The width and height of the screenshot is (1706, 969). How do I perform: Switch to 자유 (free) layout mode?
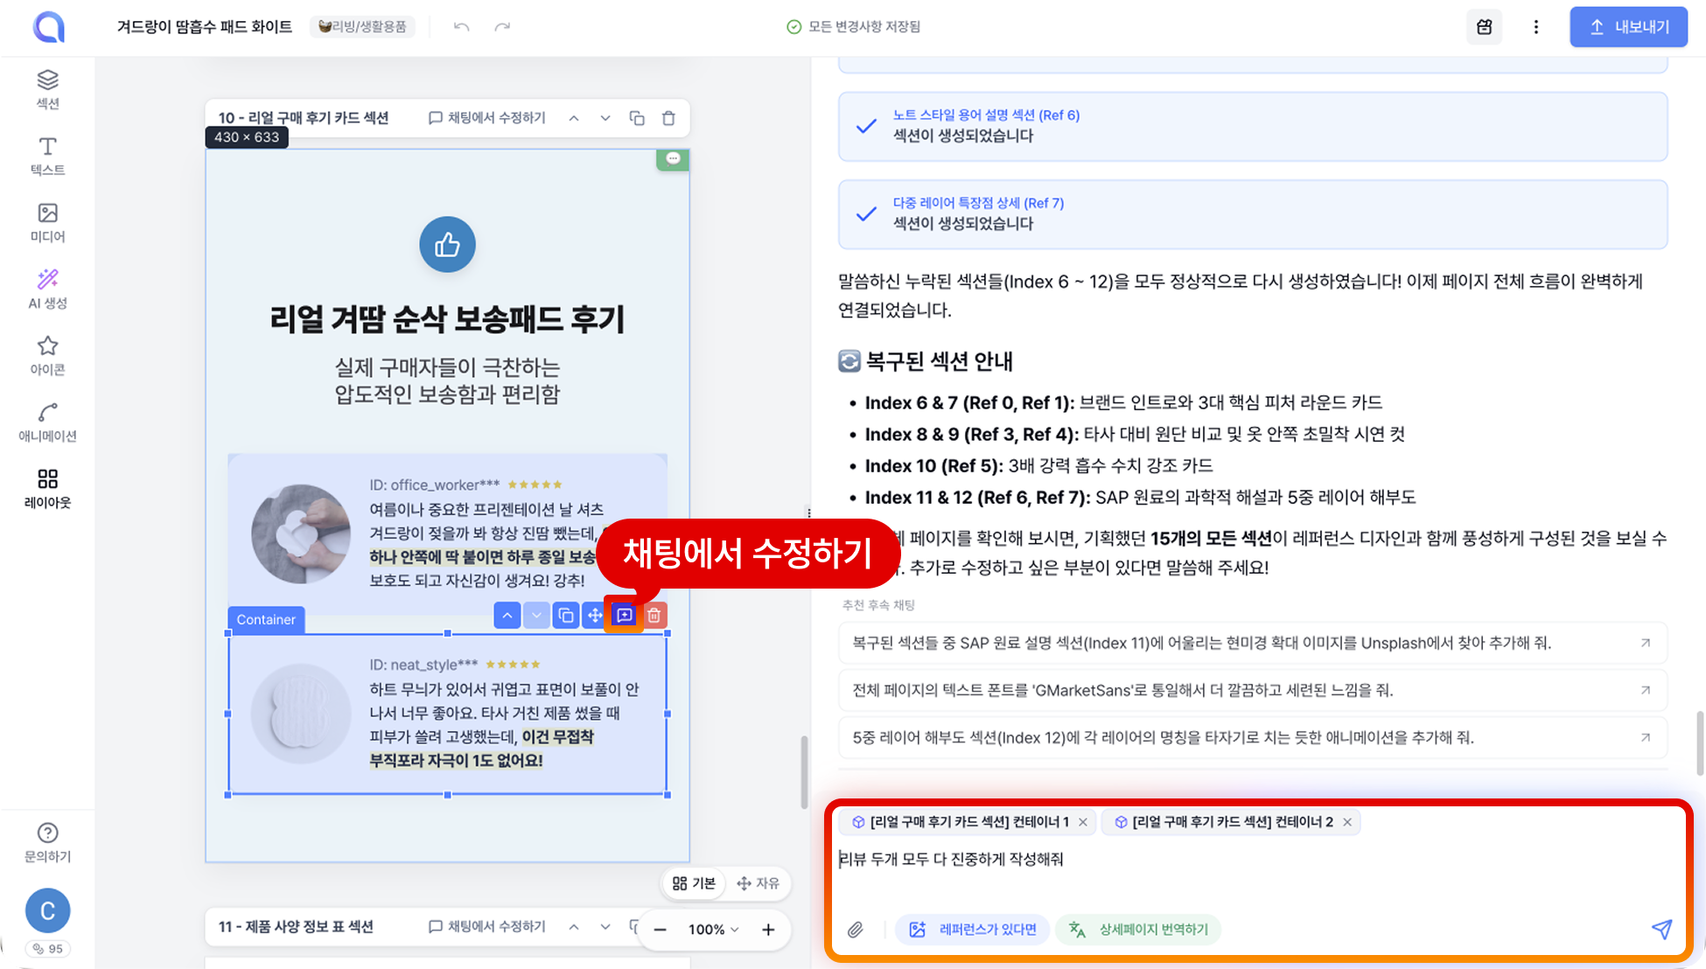coord(759,883)
